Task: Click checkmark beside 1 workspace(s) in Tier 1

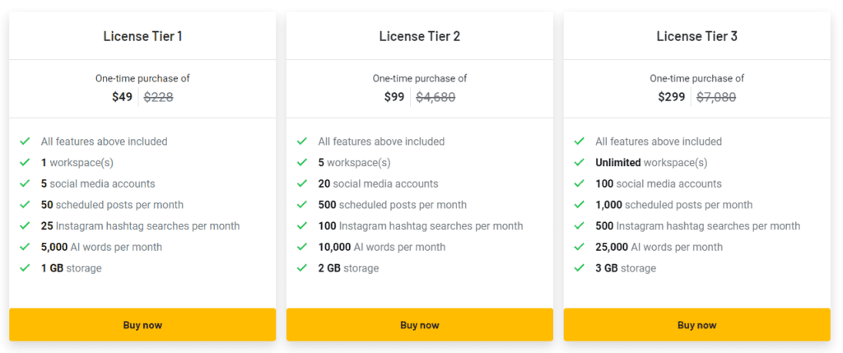Action: [x=25, y=163]
